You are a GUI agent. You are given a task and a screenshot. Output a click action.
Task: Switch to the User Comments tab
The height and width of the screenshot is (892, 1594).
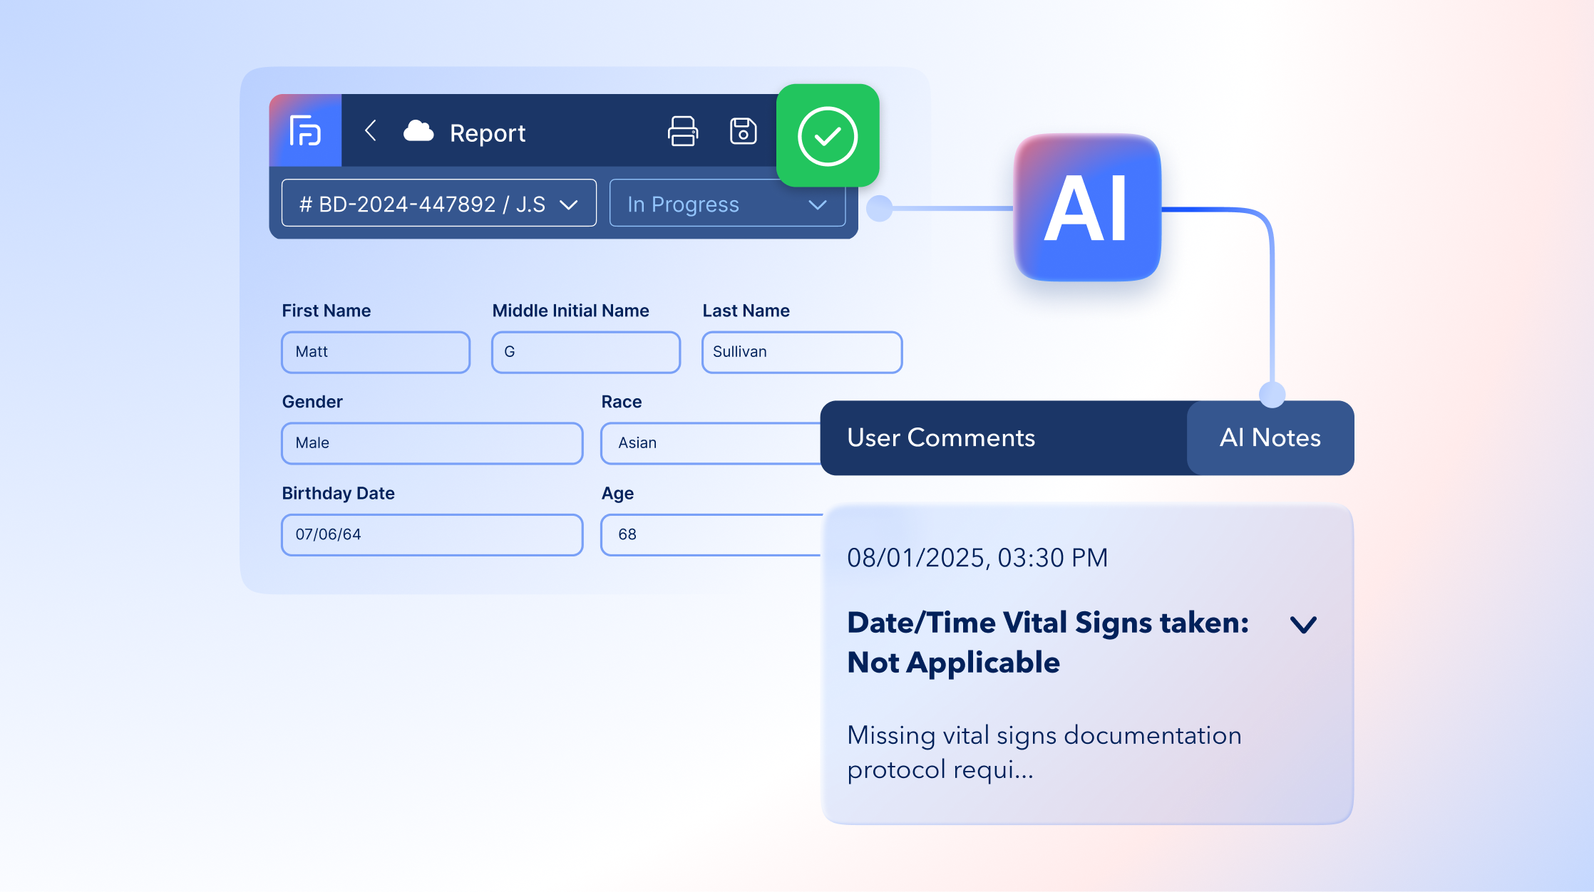coord(940,438)
